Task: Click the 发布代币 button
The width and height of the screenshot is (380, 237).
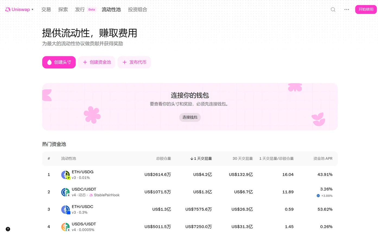Action: tap(134, 62)
